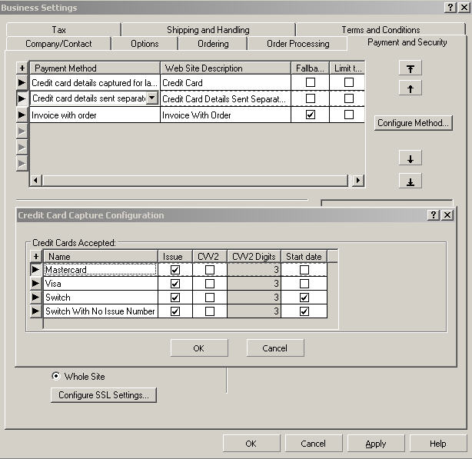Enable CVV2 checkbox for Visa

point(209,284)
